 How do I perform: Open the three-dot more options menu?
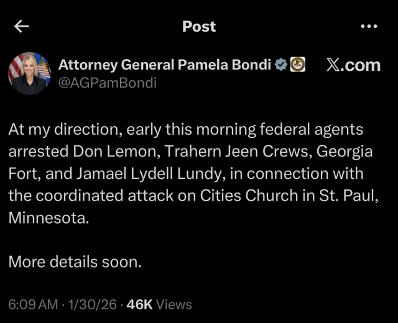[369, 26]
